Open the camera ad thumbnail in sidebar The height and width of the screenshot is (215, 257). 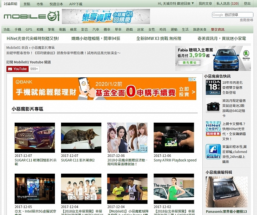213,106
